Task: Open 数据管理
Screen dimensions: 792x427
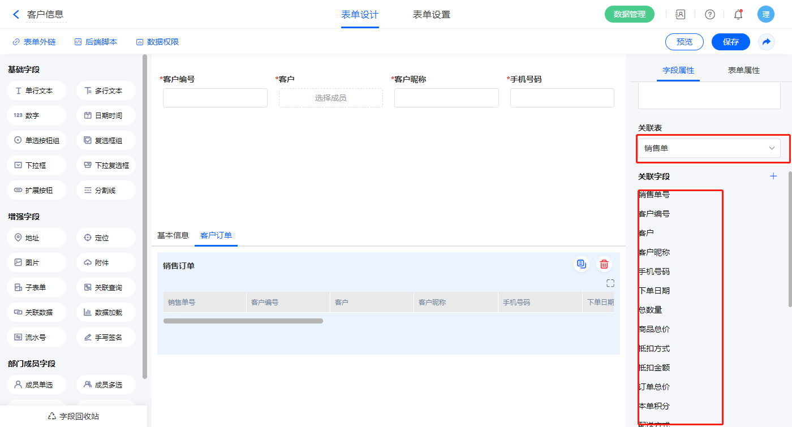Action: pyautogui.click(x=629, y=15)
